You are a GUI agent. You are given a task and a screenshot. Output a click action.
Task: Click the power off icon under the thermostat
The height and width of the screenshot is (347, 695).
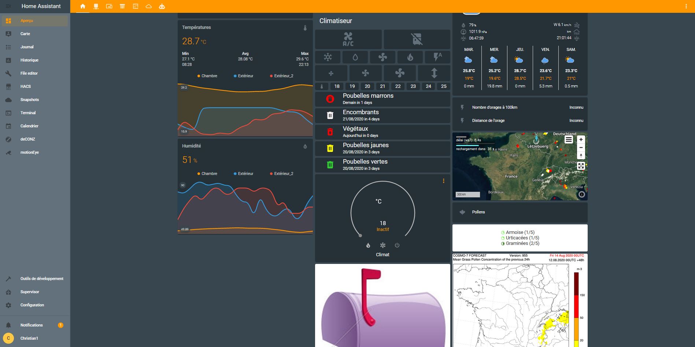(x=397, y=245)
